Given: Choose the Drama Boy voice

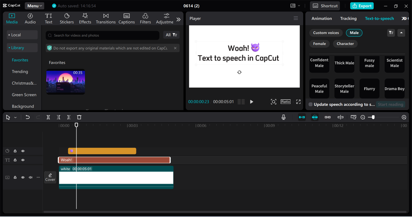Looking at the screenshot, I should coord(395,89).
